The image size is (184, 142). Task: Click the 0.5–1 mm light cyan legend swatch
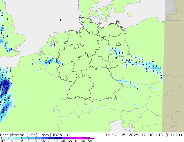12,138
